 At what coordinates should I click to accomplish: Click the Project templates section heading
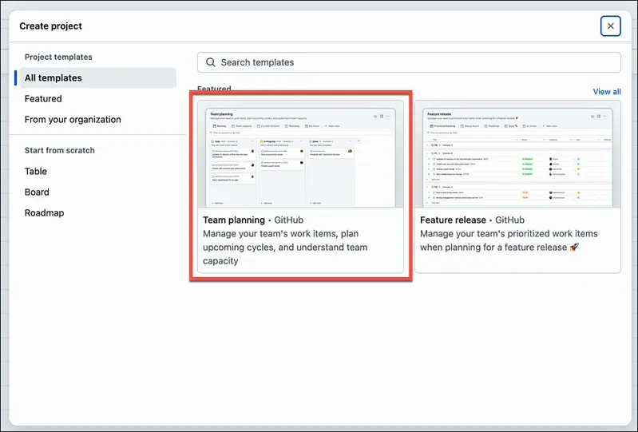point(58,57)
